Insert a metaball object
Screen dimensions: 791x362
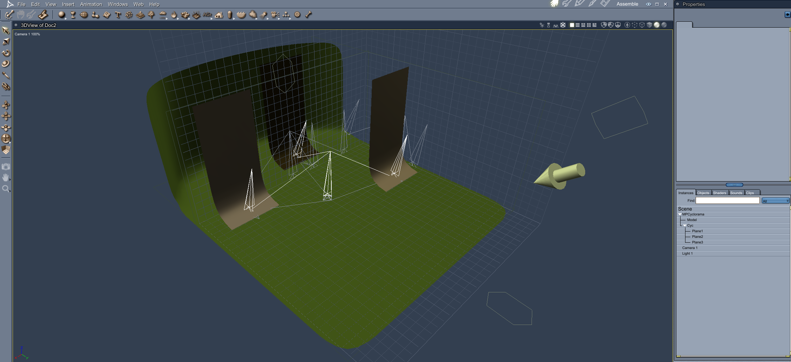coord(95,15)
